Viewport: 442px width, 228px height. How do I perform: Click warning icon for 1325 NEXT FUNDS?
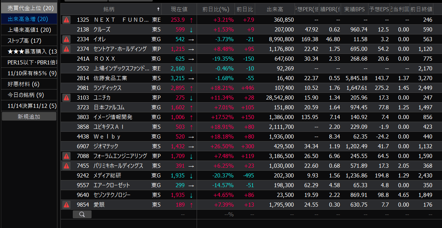66,19
